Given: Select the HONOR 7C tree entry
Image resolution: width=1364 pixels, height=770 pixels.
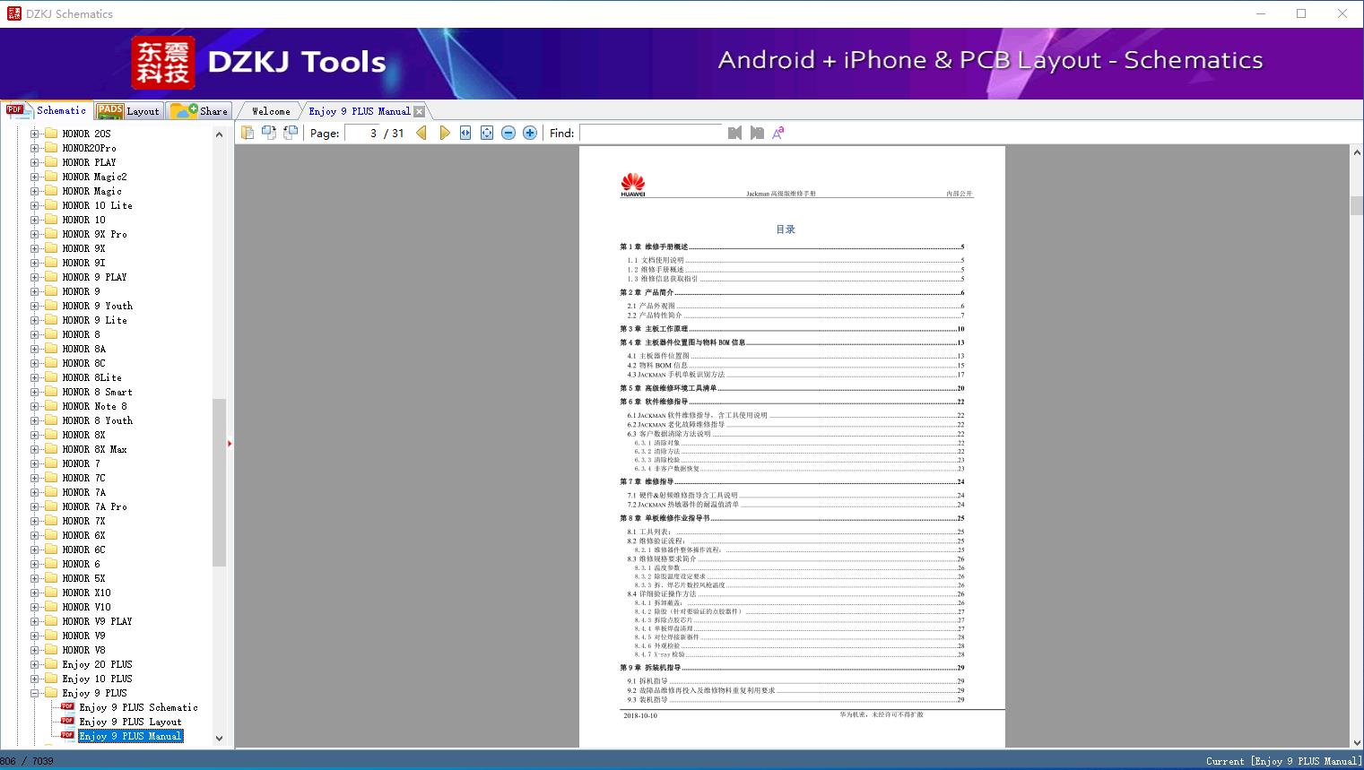Looking at the screenshot, I should [x=83, y=478].
